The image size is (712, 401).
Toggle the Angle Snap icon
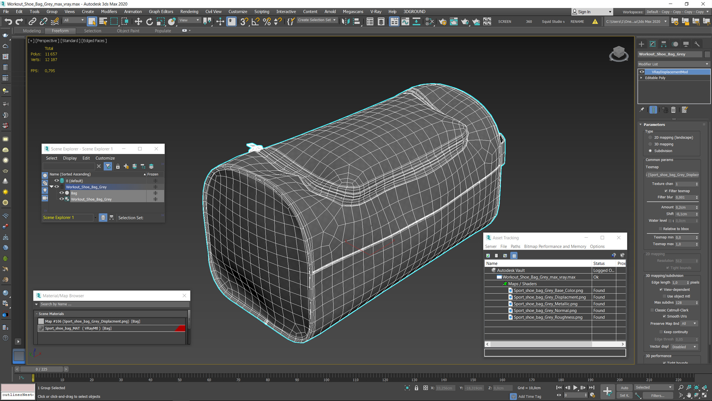[x=255, y=22]
